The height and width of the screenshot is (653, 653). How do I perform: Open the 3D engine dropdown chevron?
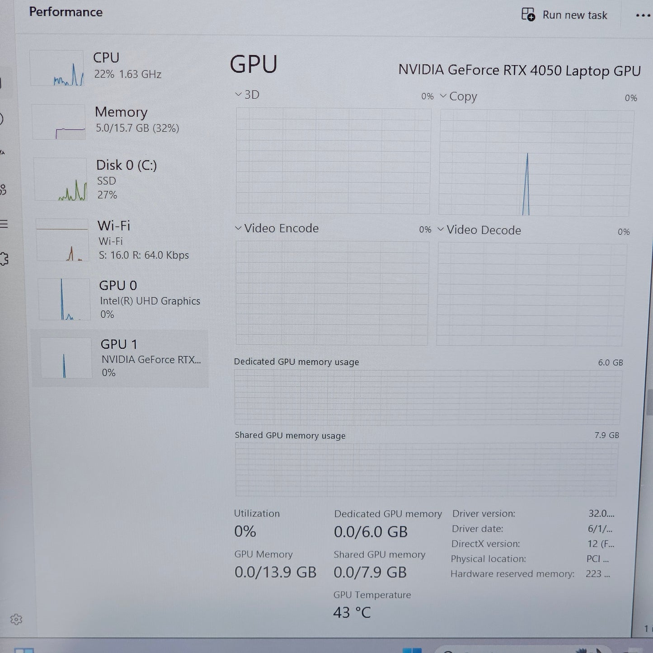(x=238, y=94)
